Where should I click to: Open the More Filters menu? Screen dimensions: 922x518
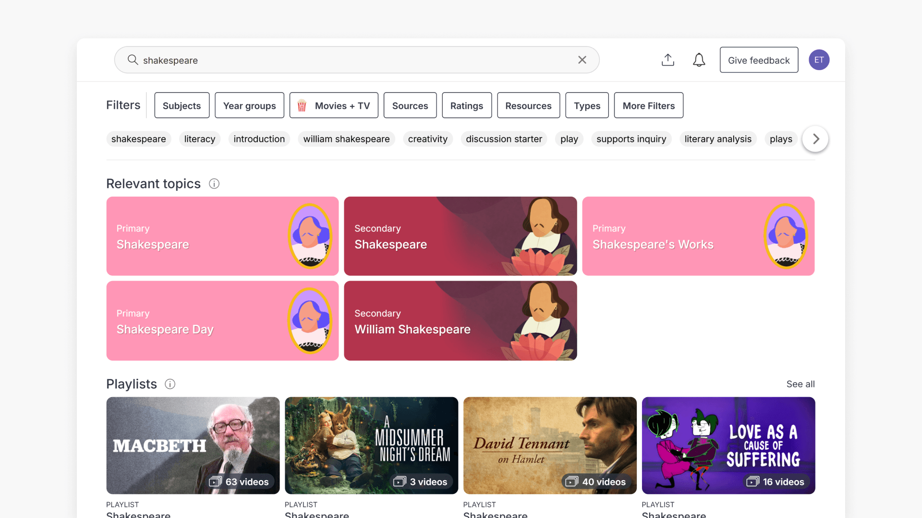coord(648,106)
